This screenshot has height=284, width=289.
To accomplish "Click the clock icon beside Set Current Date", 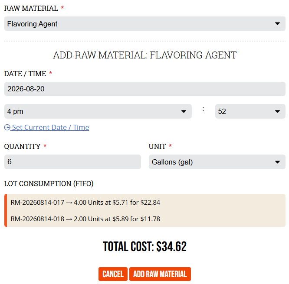I will [7, 127].
